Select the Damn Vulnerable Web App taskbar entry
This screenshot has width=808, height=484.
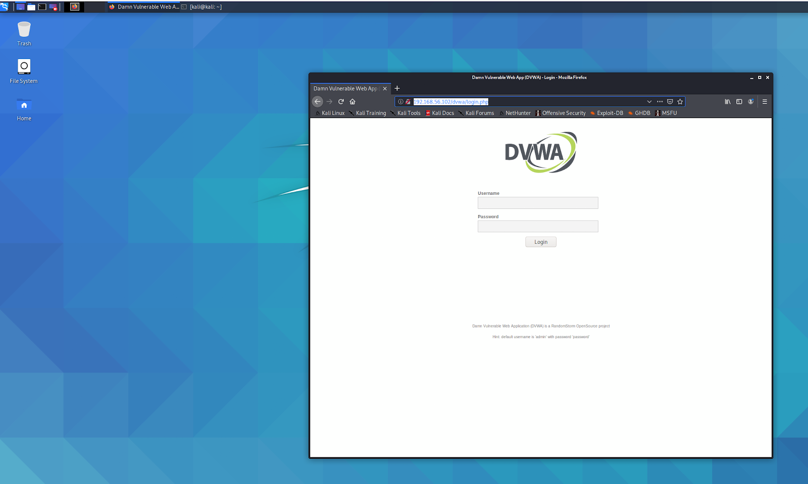click(x=144, y=7)
